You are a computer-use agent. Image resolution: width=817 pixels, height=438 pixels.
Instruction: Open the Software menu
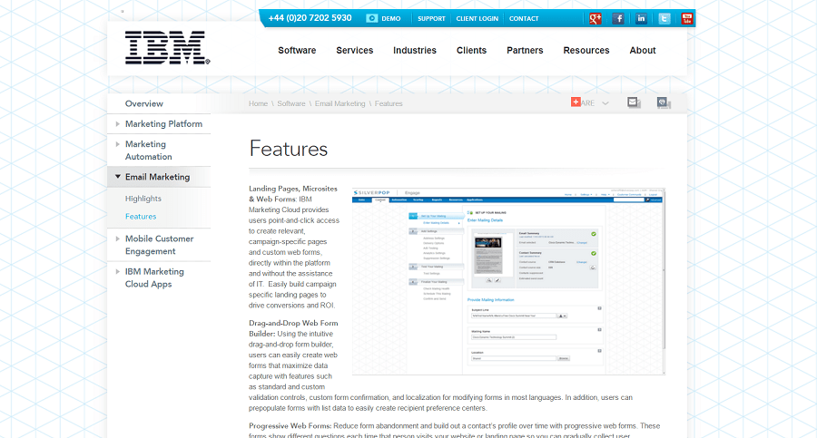(297, 51)
